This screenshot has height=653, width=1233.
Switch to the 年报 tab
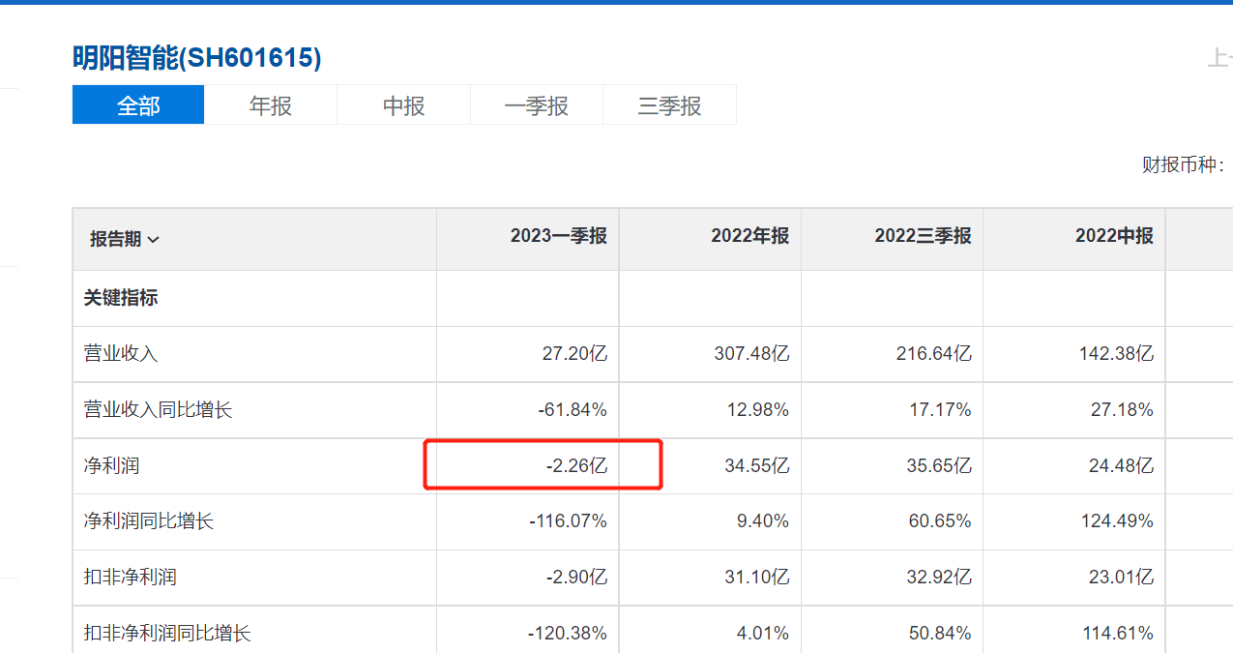click(271, 105)
